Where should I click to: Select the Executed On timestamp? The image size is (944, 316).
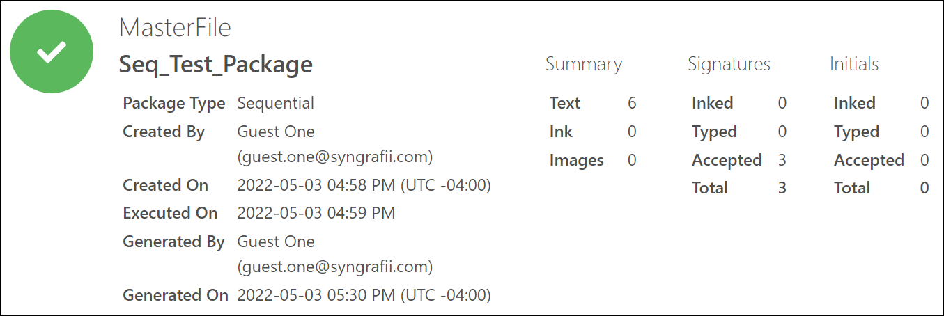click(x=316, y=213)
